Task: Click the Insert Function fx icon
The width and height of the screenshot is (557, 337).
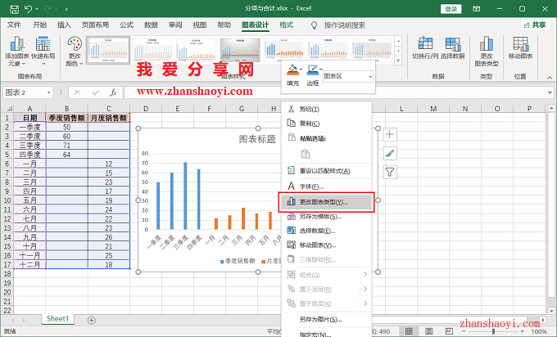Action: coord(113,92)
